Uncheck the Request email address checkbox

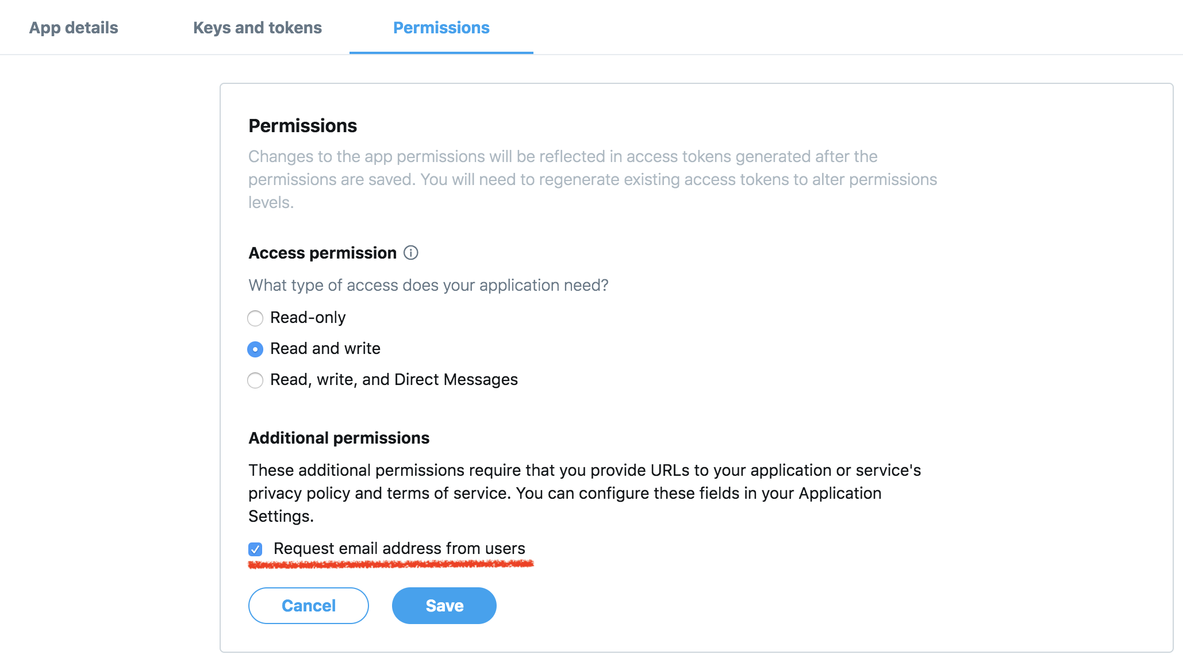click(x=255, y=549)
